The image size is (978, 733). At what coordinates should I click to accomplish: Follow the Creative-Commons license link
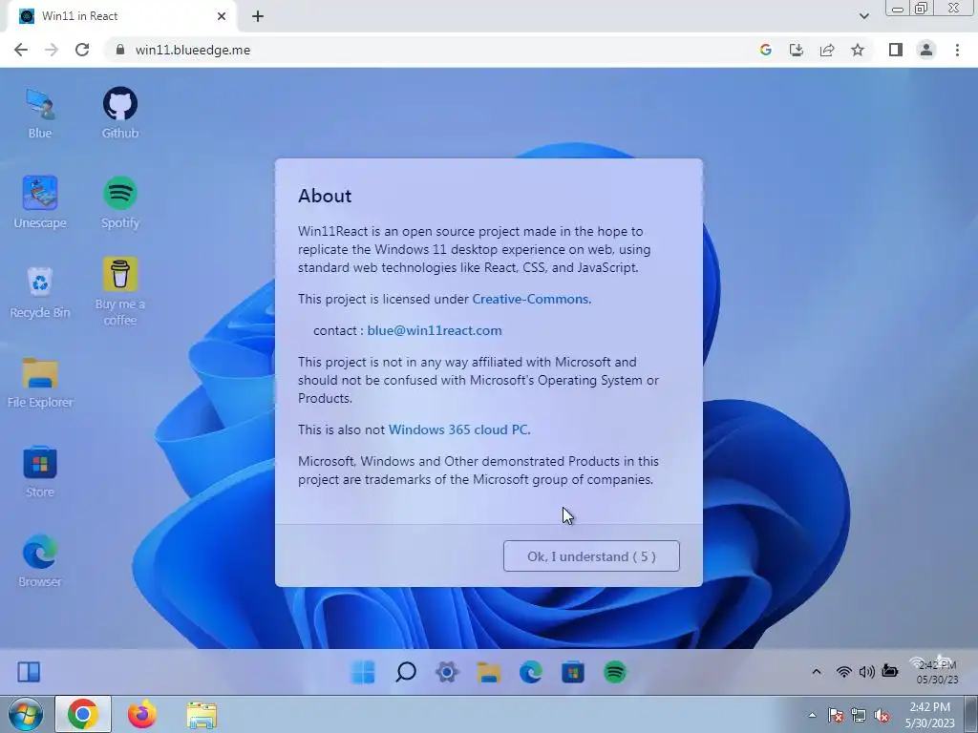pos(530,299)
